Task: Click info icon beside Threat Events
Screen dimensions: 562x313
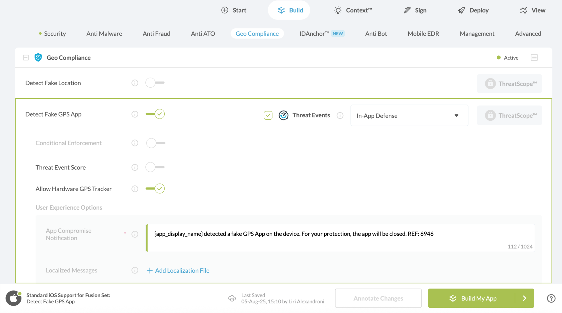Action: click(340, 115)
